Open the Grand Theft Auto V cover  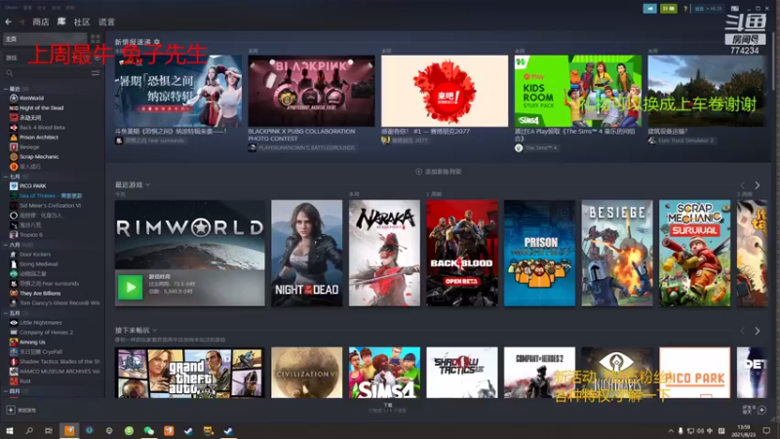click(189, 373)
